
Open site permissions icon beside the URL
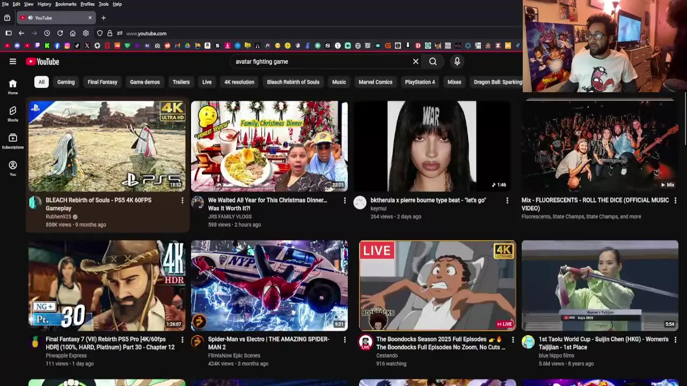coord(120,33)
